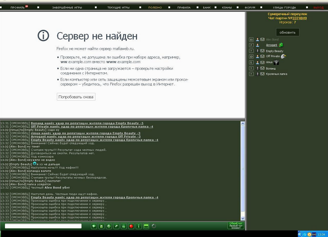Open the Текущие игры menu
This screenshot has height=237, width=328.
pyautogui.click(x=118, y=8)
